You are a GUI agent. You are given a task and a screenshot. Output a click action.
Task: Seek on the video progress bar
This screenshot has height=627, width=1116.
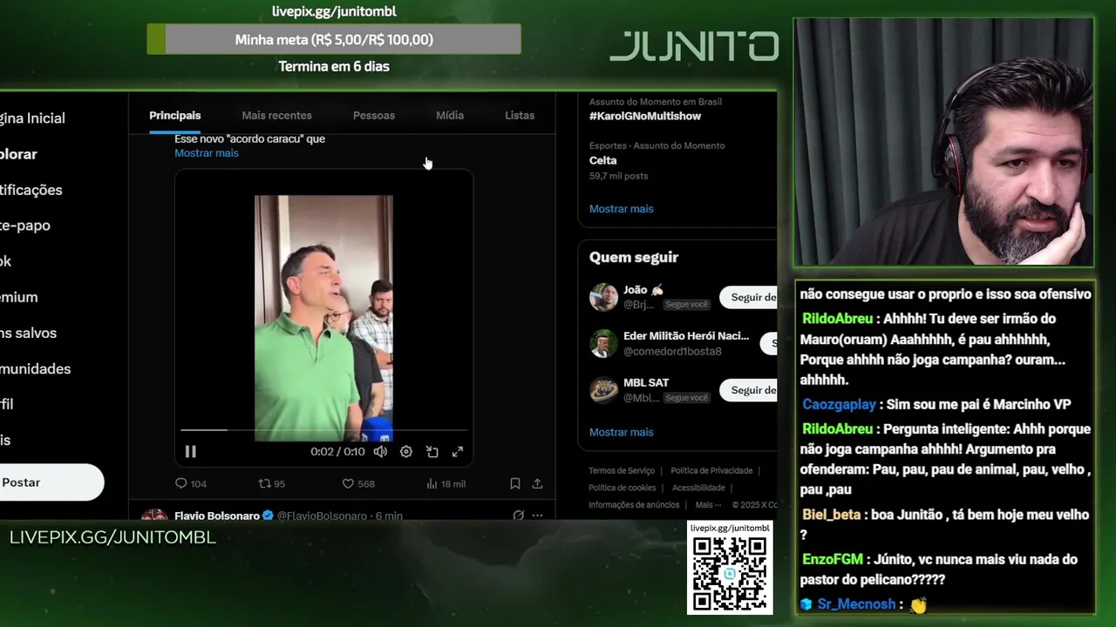tap(323, 430)
